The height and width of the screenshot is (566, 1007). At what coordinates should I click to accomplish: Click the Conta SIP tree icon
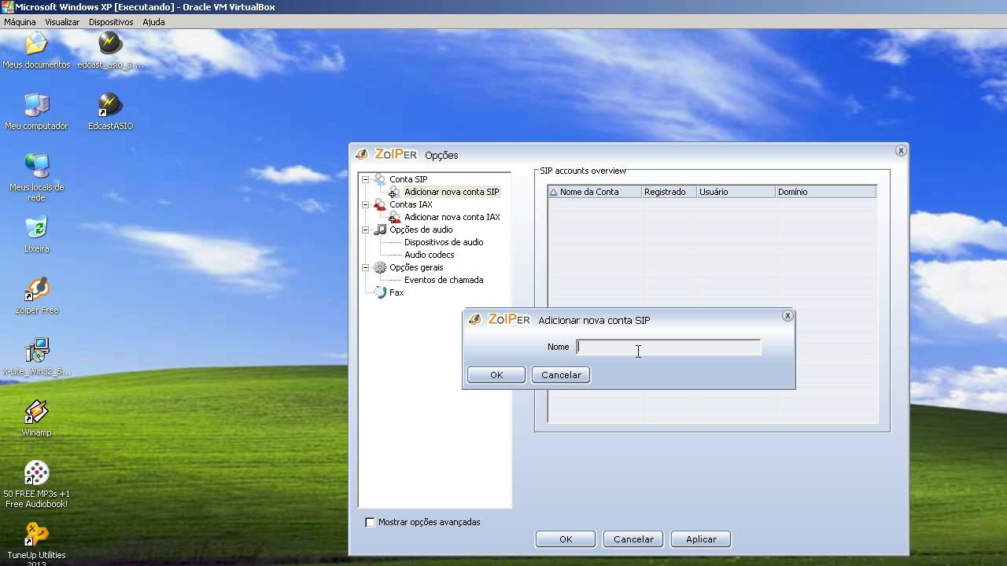tap(380, 179)
